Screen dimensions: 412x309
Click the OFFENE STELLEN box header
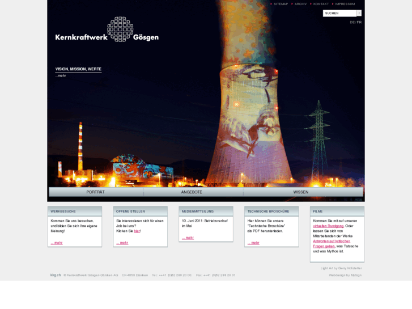(x=141, y=211)
